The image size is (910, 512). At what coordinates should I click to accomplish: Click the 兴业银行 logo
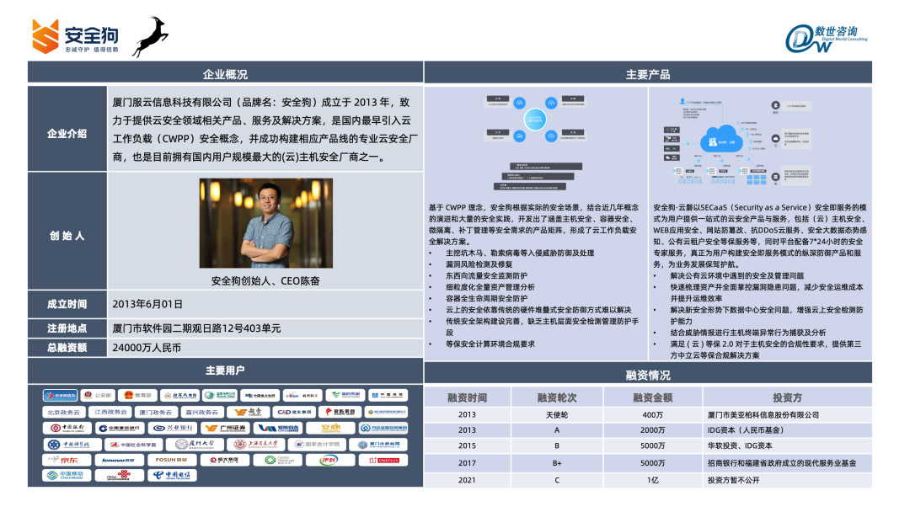click(x=173, y=428)
